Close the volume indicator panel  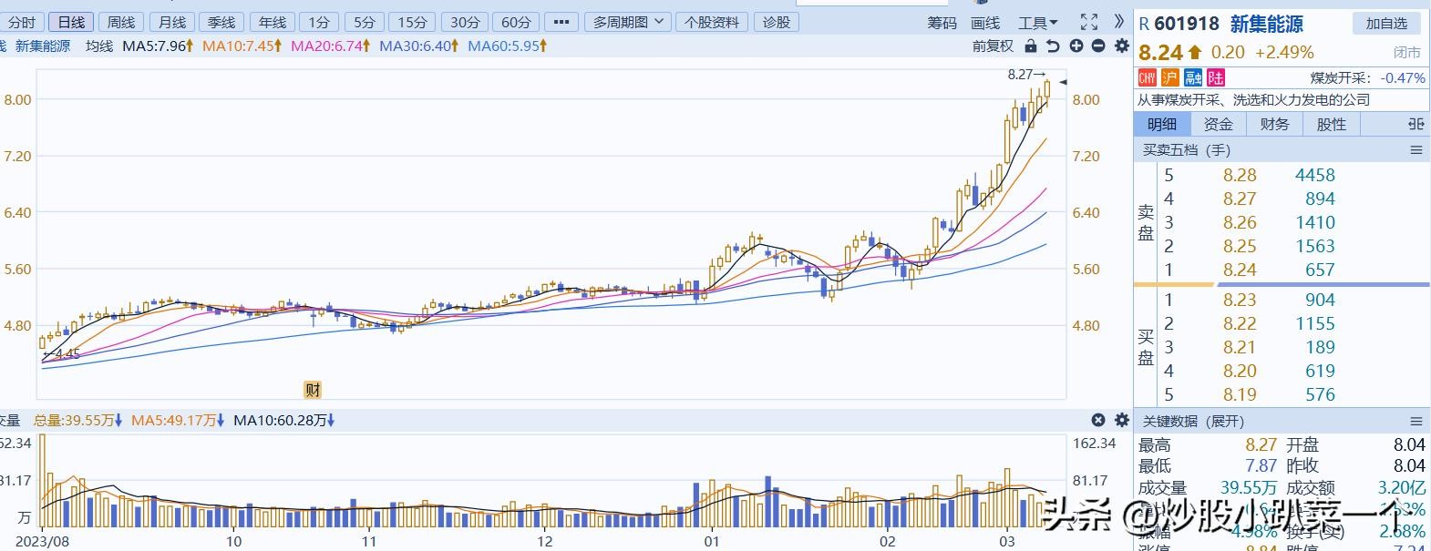[1098, 420]
